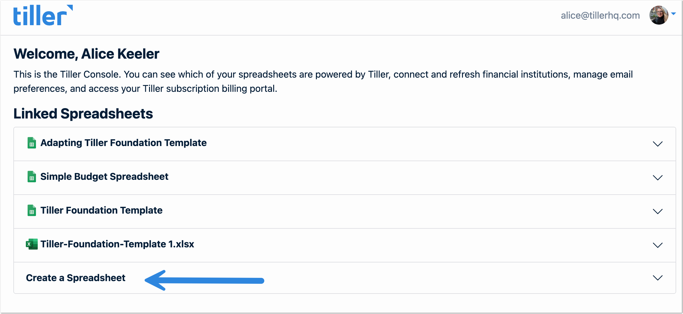This screenshot has width=683, height=314.
Task: Expand the Adapting Tiller Foundation Template chevron
Action: tap(657, 144)
